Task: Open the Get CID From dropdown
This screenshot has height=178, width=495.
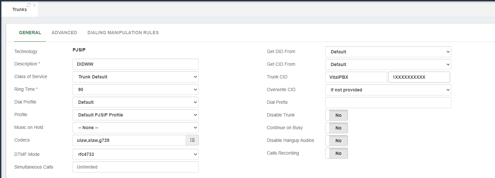Action: 388,64
